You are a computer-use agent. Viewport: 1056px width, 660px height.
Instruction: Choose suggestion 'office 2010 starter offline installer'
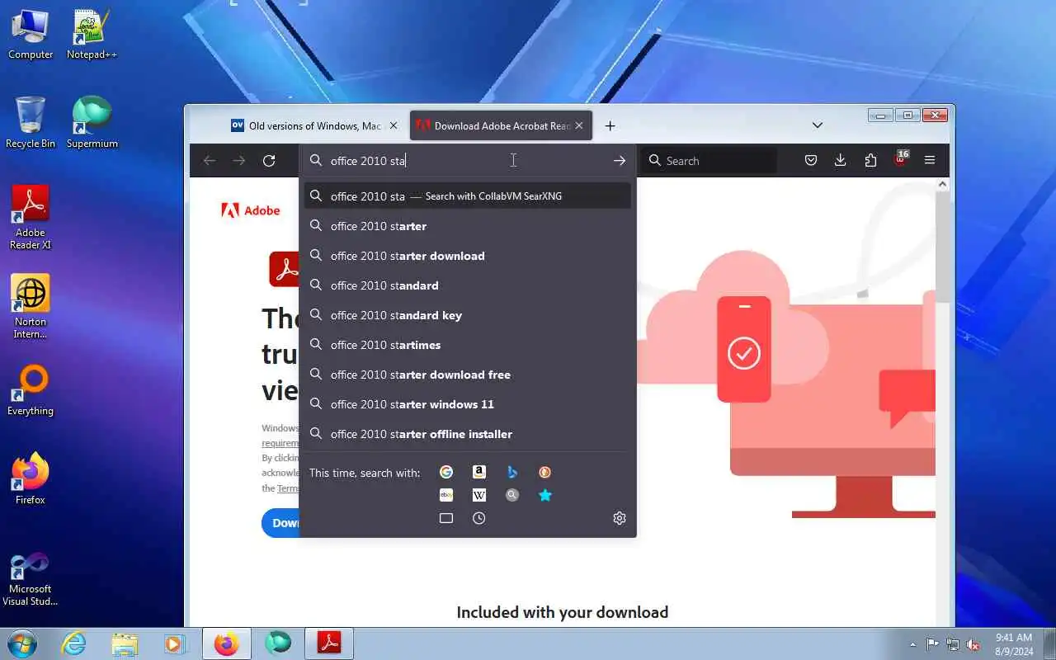tap(468, 434)
